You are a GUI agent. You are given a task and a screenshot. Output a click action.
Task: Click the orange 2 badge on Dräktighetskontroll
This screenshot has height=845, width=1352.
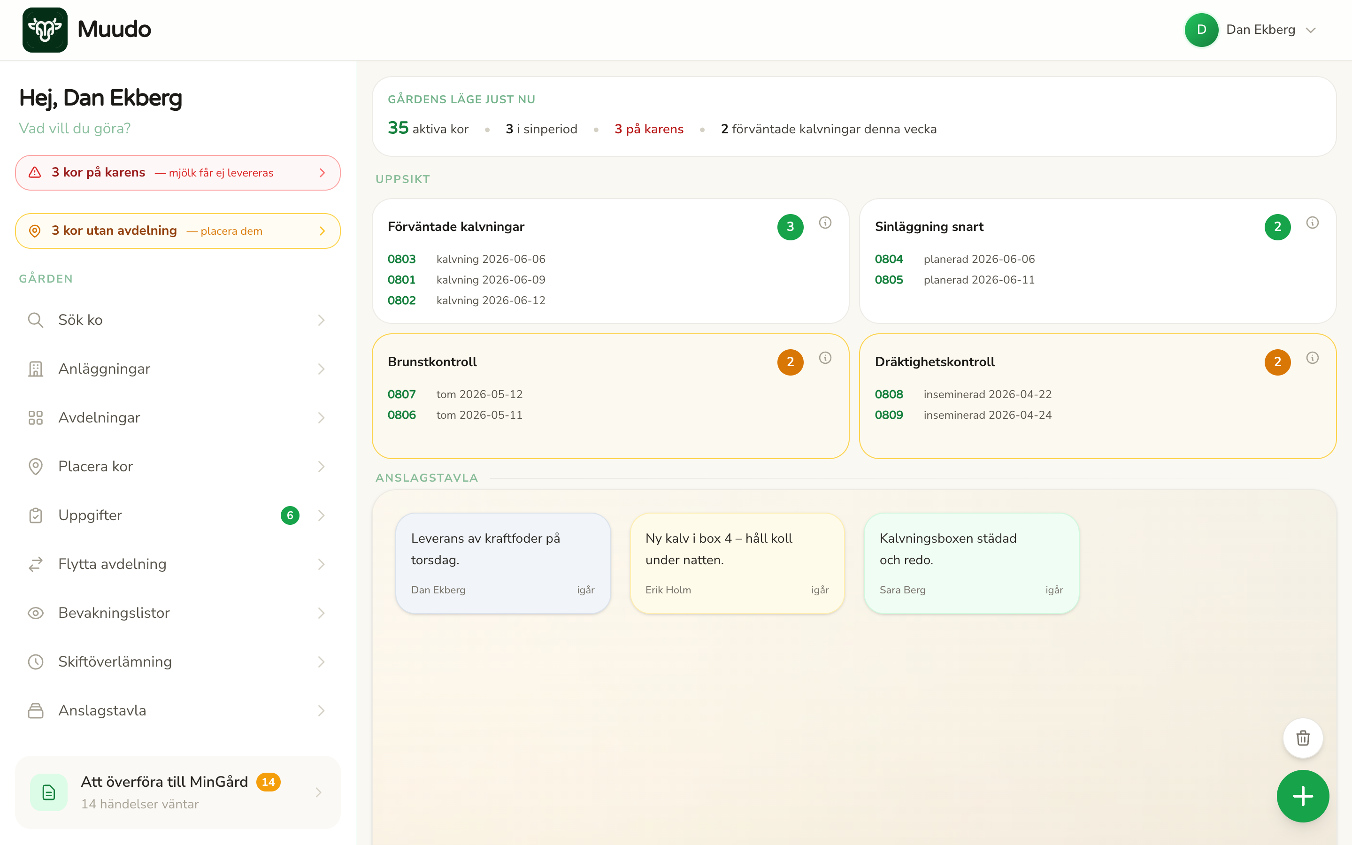[x=1277, y=362]
